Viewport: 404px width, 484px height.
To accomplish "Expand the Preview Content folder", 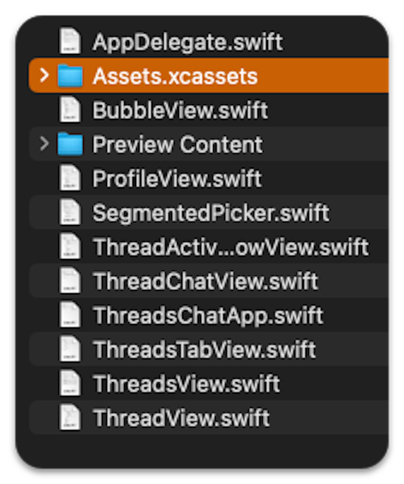I will point(44,144).
